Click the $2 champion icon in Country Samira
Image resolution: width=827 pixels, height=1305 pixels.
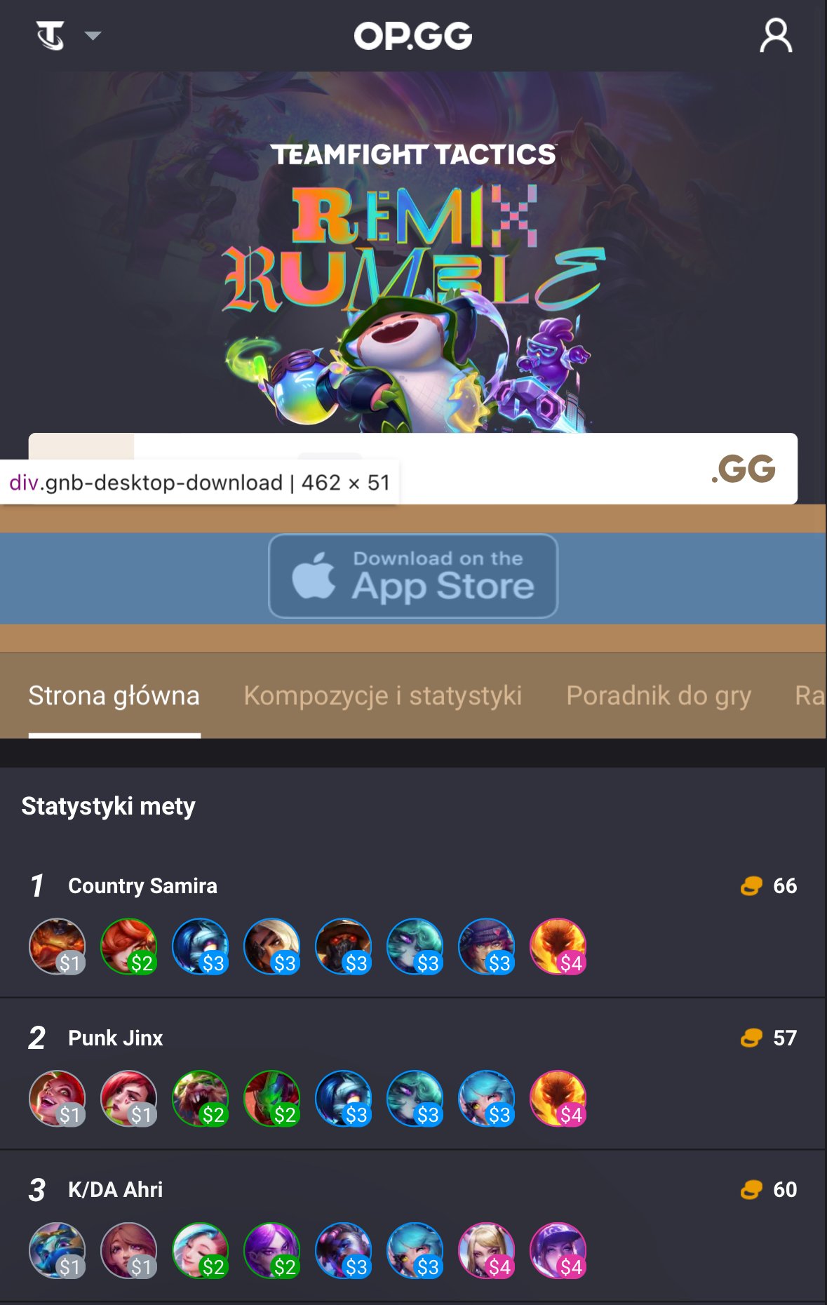point(129,946)
